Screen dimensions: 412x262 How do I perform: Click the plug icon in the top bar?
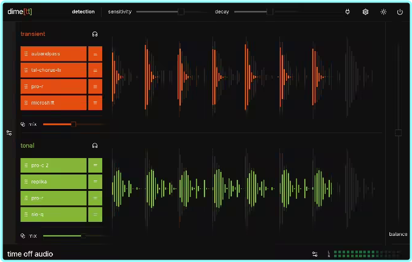coord(347,12)
